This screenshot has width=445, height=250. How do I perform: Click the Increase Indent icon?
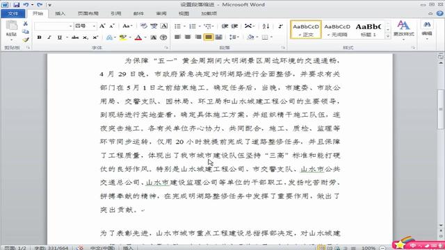click(x=234, y=26)
